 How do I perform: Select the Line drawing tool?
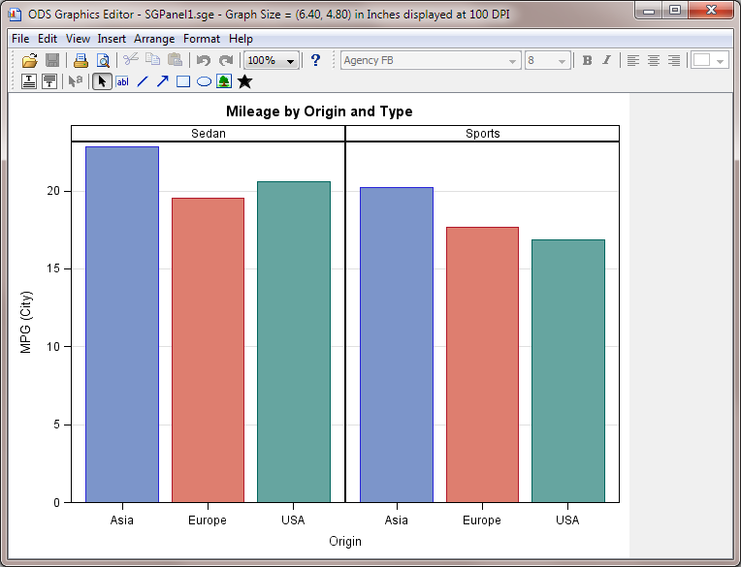(143, 81)
